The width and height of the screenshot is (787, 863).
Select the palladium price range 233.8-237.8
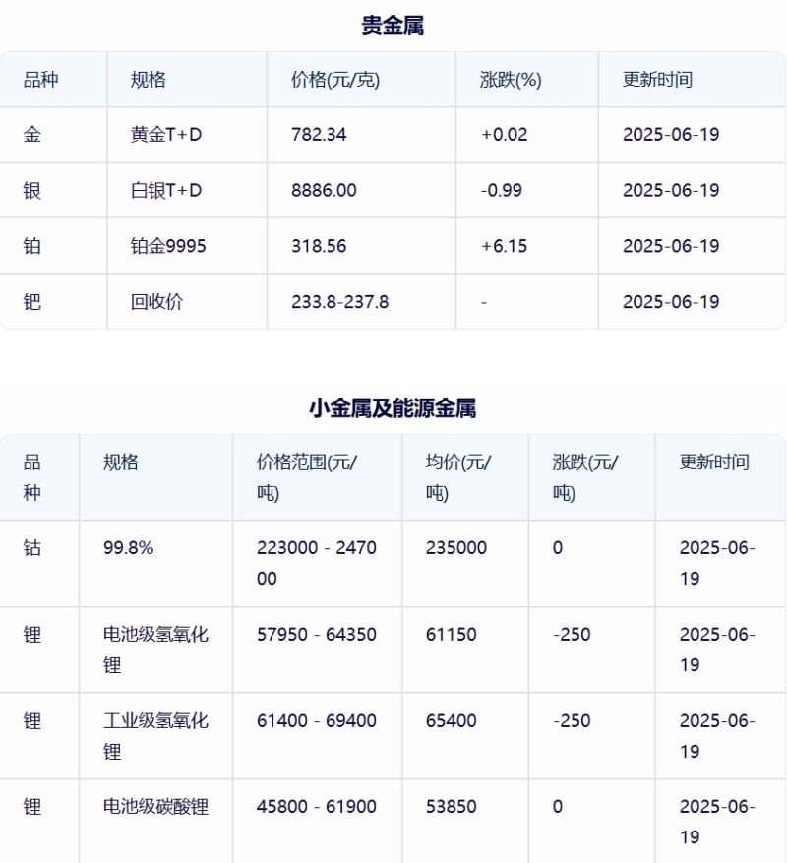(340, 302)
